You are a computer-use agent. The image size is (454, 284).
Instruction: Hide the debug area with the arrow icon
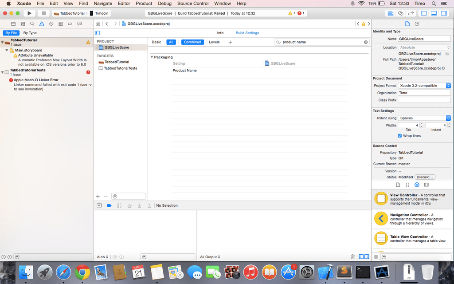point(99,205)
